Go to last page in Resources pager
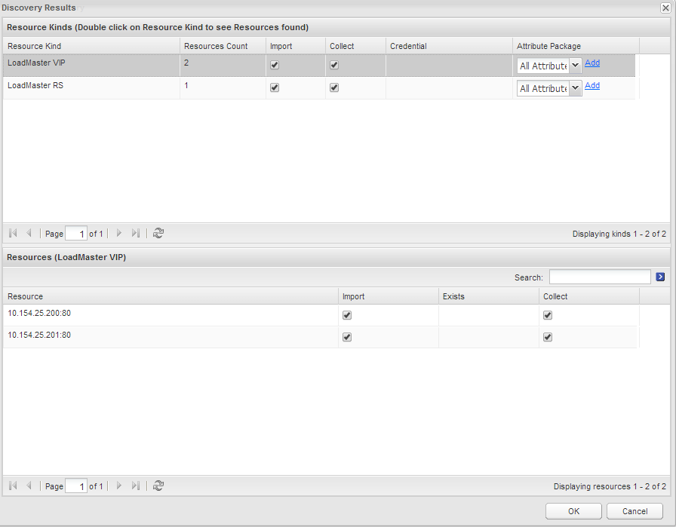The image size is (676, 527). pos(135,486)
